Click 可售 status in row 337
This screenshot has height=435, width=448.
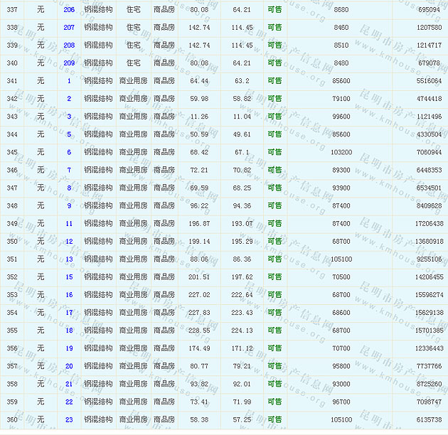pyautogui.click(x=274, y=9)
